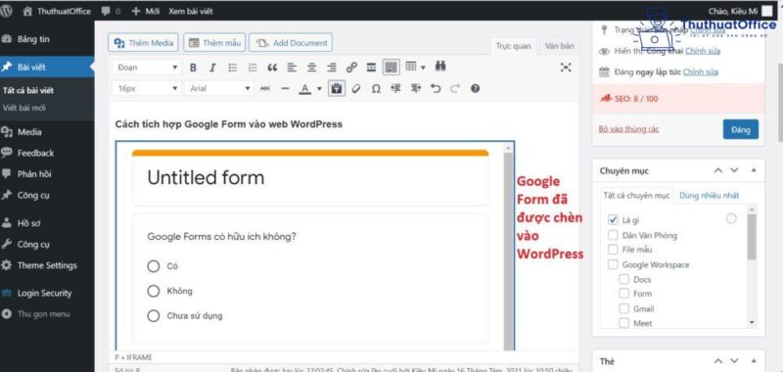
Task: Align text left
Action: (x=292, y=68)
